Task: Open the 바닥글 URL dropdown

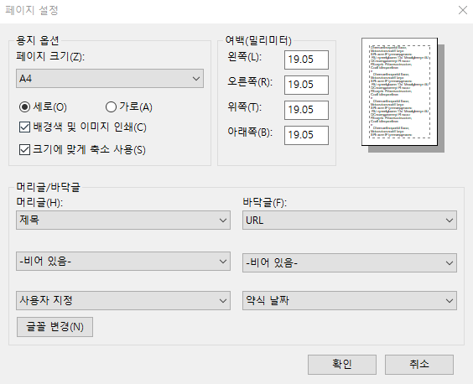Action: (350, 221)
